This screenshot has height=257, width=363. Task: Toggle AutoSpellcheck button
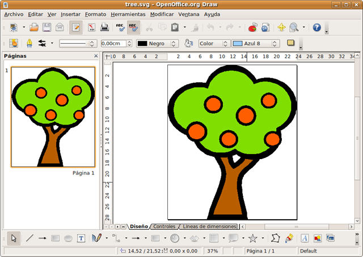coord(134,27)
